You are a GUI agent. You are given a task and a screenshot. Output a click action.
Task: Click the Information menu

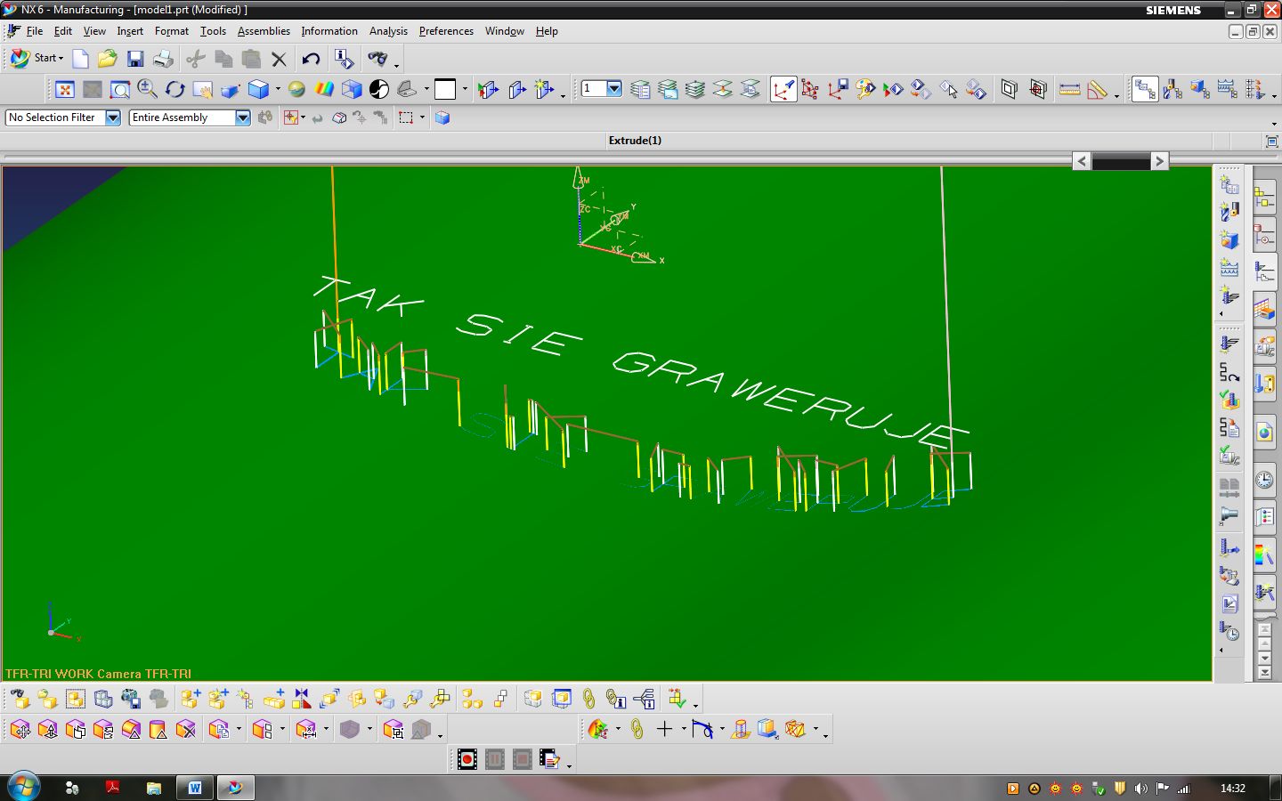click(x=329, y=31)
